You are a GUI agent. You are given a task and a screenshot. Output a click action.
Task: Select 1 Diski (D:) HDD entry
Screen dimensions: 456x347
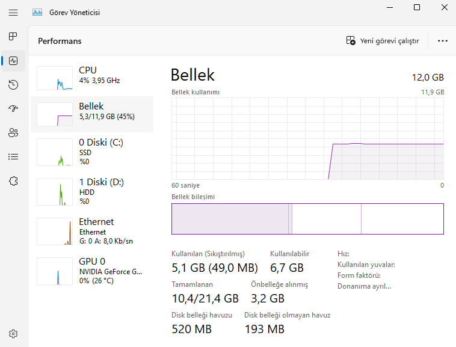pyautogui.click(x=92, y=190)
